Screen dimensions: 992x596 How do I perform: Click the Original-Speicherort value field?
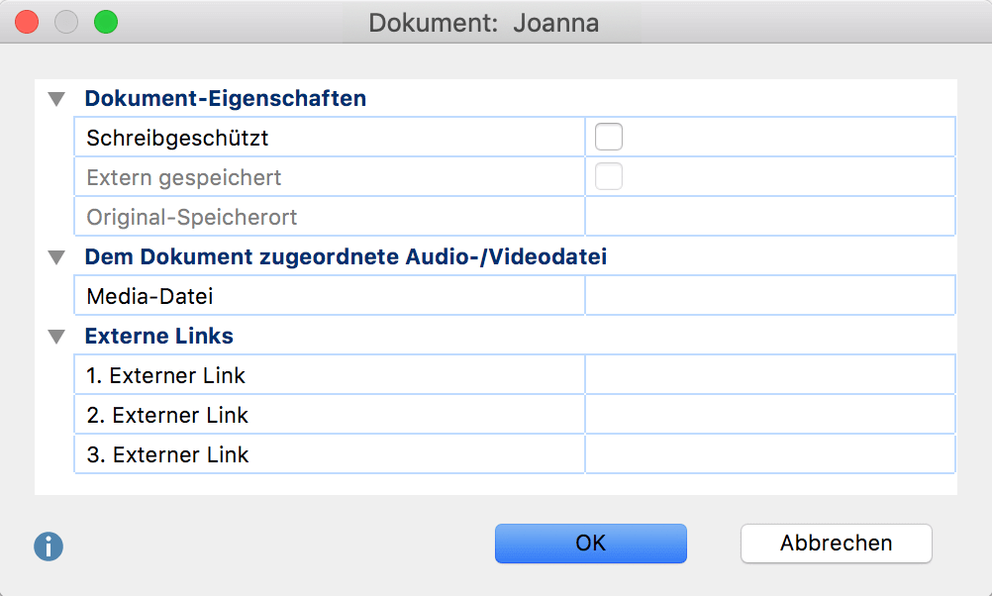pos(770,217)
